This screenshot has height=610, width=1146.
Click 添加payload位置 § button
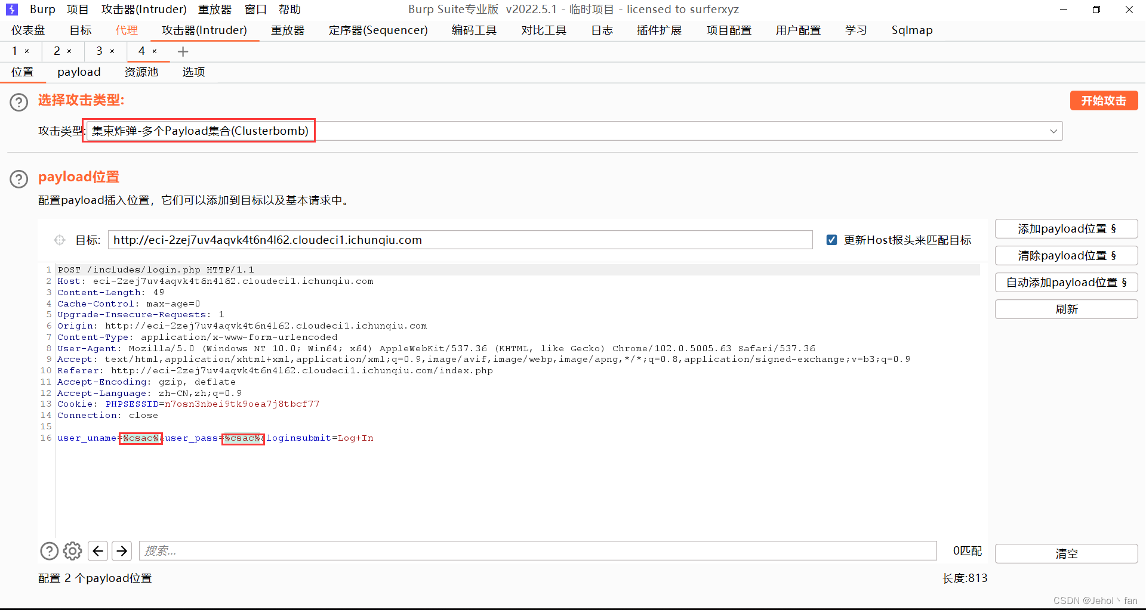(1066, 229)
